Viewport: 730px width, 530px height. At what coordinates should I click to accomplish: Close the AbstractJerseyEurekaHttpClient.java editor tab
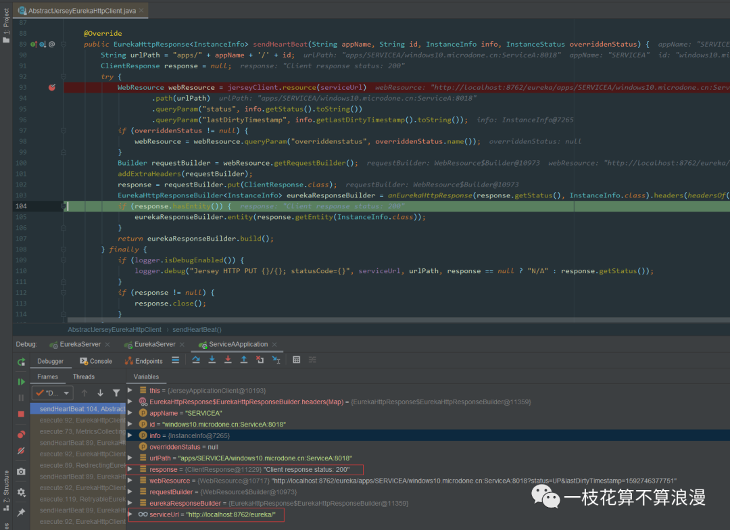(x=141, y=11)
